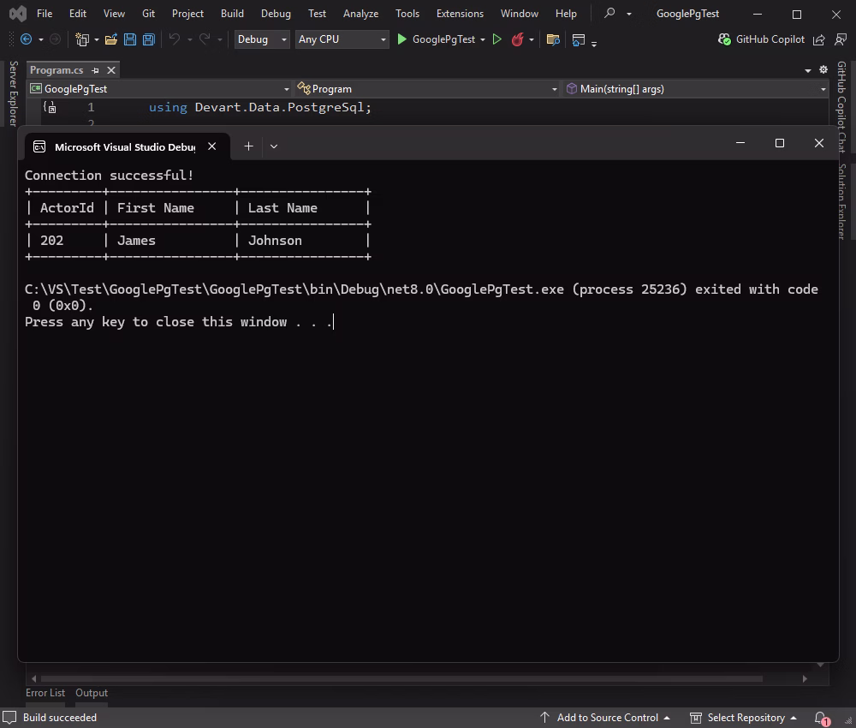Viewport: 856px width, 728px height.
Task: Switch to the Output tab
Action: point(91,693)
